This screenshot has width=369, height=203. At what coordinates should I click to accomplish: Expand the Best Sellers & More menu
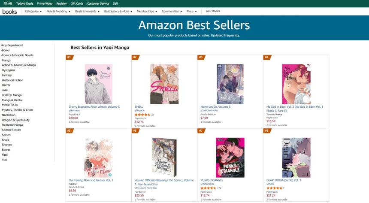point(118,11)
